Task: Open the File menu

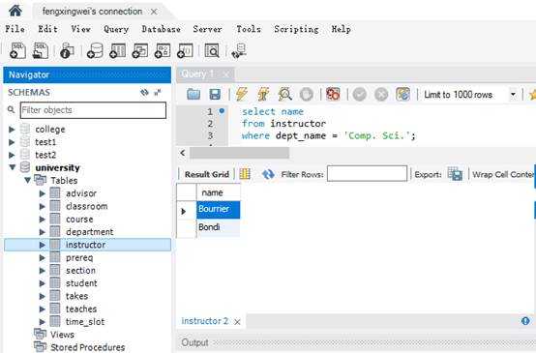Action: point(15,29)
